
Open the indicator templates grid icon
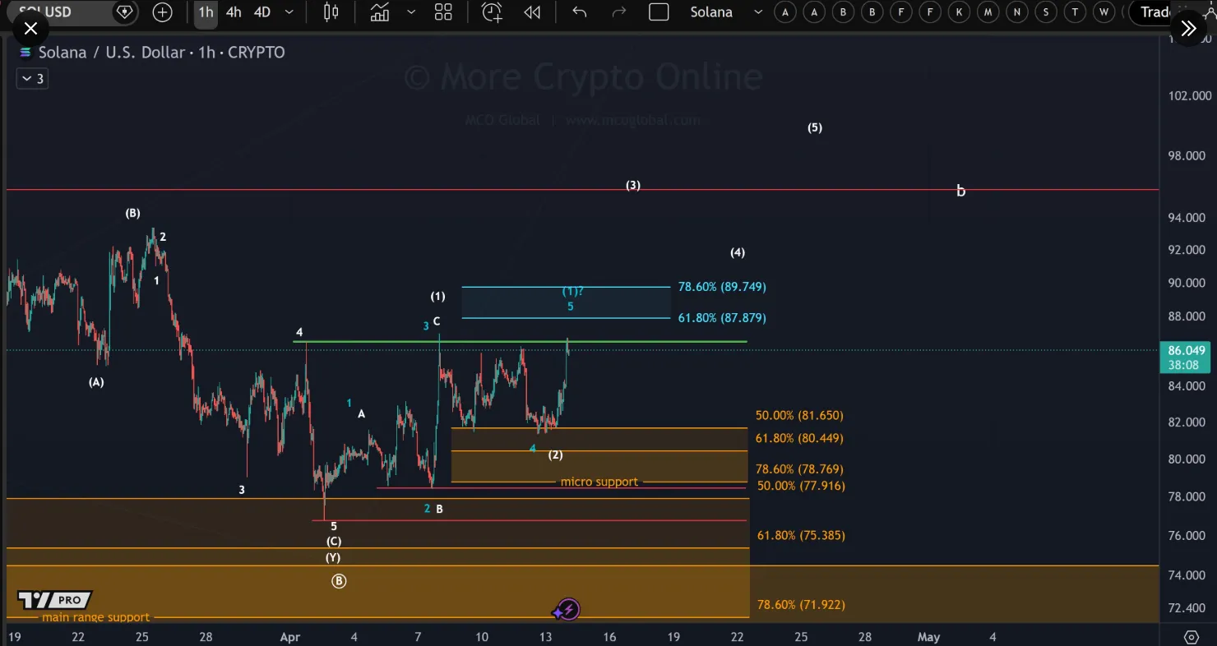443,12
